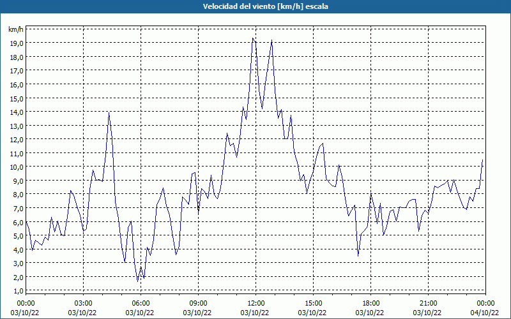The image size is (511, 319).
Task: Click the '9,0' axis value
Action: tap(19, 181)
